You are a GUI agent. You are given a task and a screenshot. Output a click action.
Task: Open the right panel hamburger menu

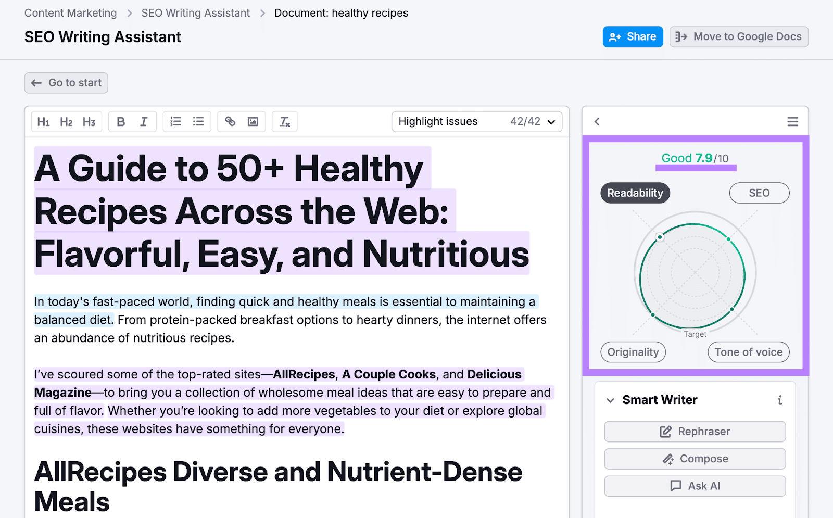[792, 121]
